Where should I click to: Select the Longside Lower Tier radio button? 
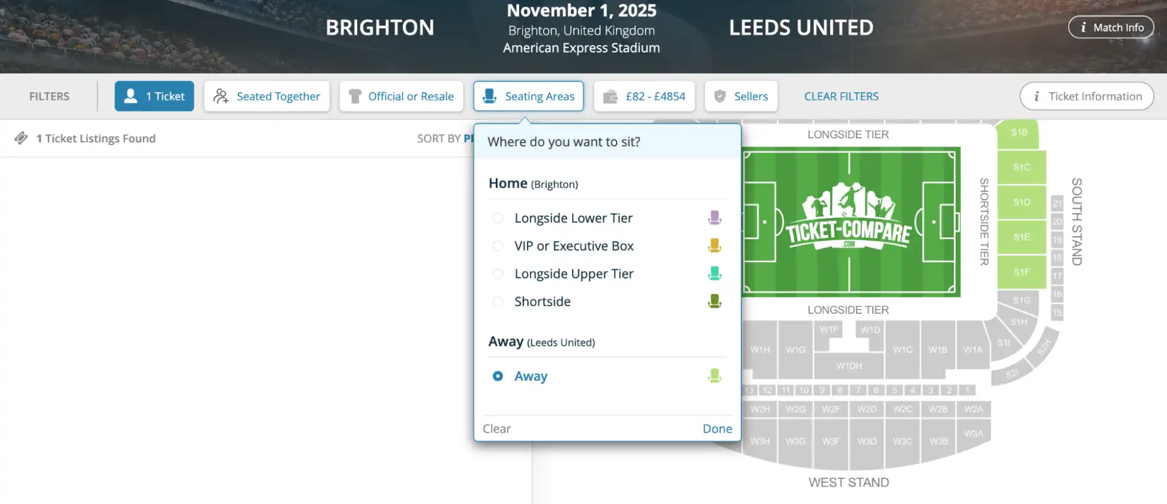498,218
